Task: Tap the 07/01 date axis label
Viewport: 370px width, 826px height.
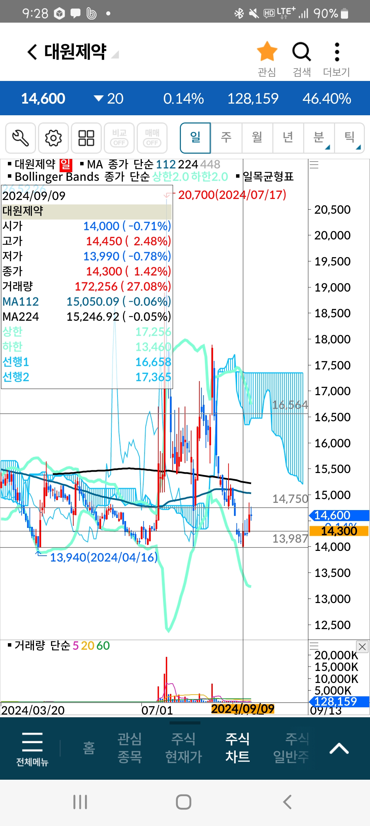Action: coord(157,710)
